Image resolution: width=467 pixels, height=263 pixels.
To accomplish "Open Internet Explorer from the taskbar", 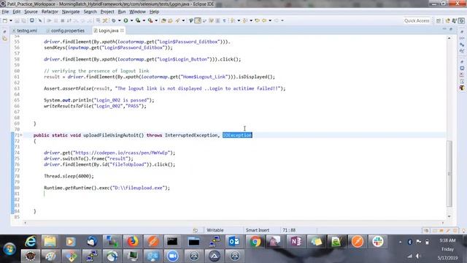I will [31, 242].
